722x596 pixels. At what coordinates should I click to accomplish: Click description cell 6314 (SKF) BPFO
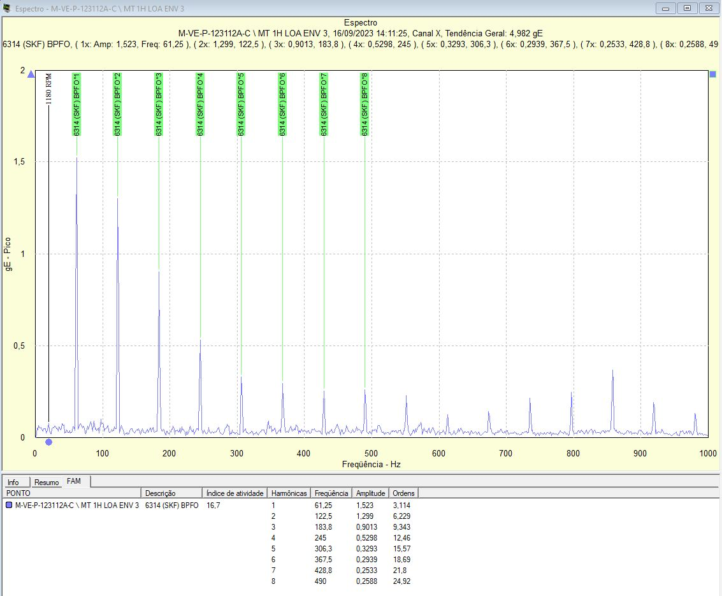click(172, 505)
